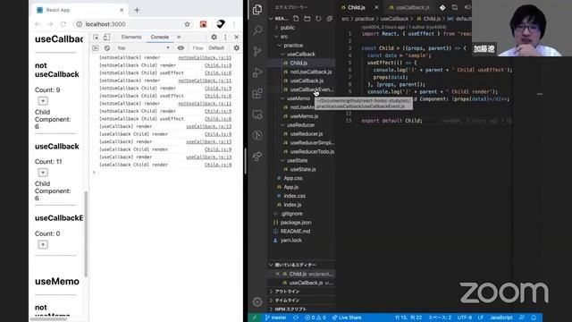Open the Source Control view icon

[x=257, y=51]
